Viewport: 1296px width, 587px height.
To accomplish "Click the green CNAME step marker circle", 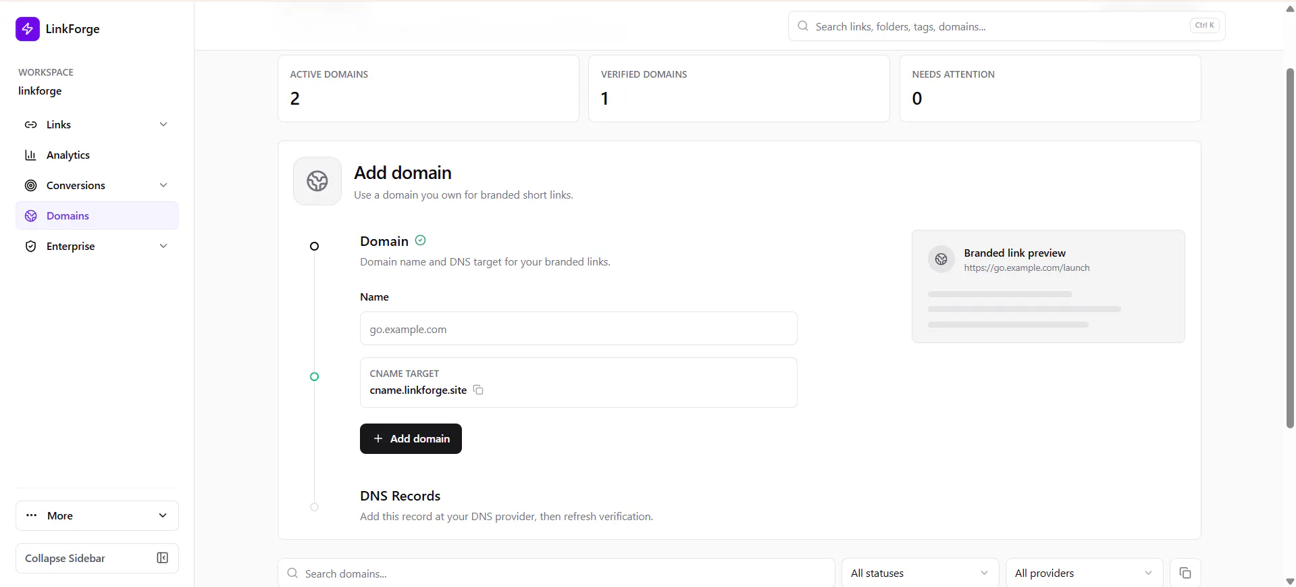I will 314,377.
